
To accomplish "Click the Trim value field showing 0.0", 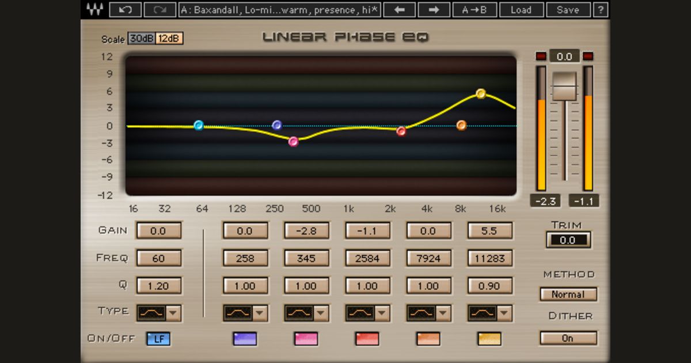I will [568, 240].
